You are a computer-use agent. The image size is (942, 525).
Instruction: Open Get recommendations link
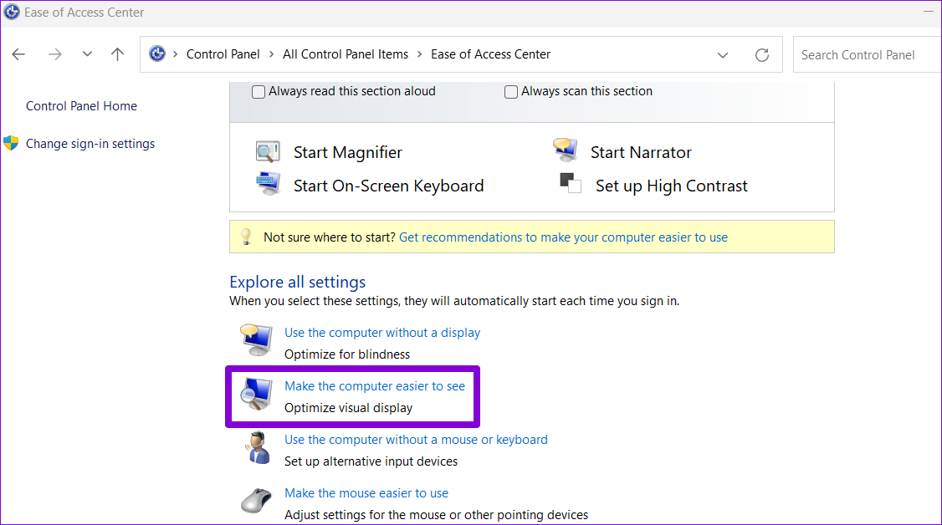(563, 237)
